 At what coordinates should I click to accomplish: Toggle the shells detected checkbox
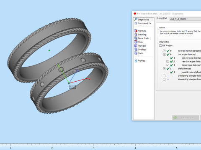point(164,69)
